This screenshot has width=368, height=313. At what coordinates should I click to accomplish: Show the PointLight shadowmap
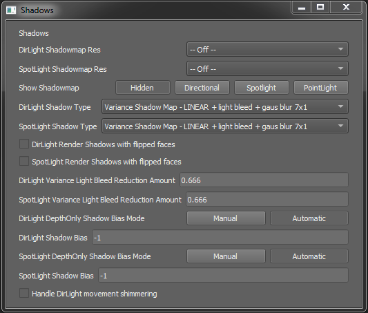(x=321, y=88)
